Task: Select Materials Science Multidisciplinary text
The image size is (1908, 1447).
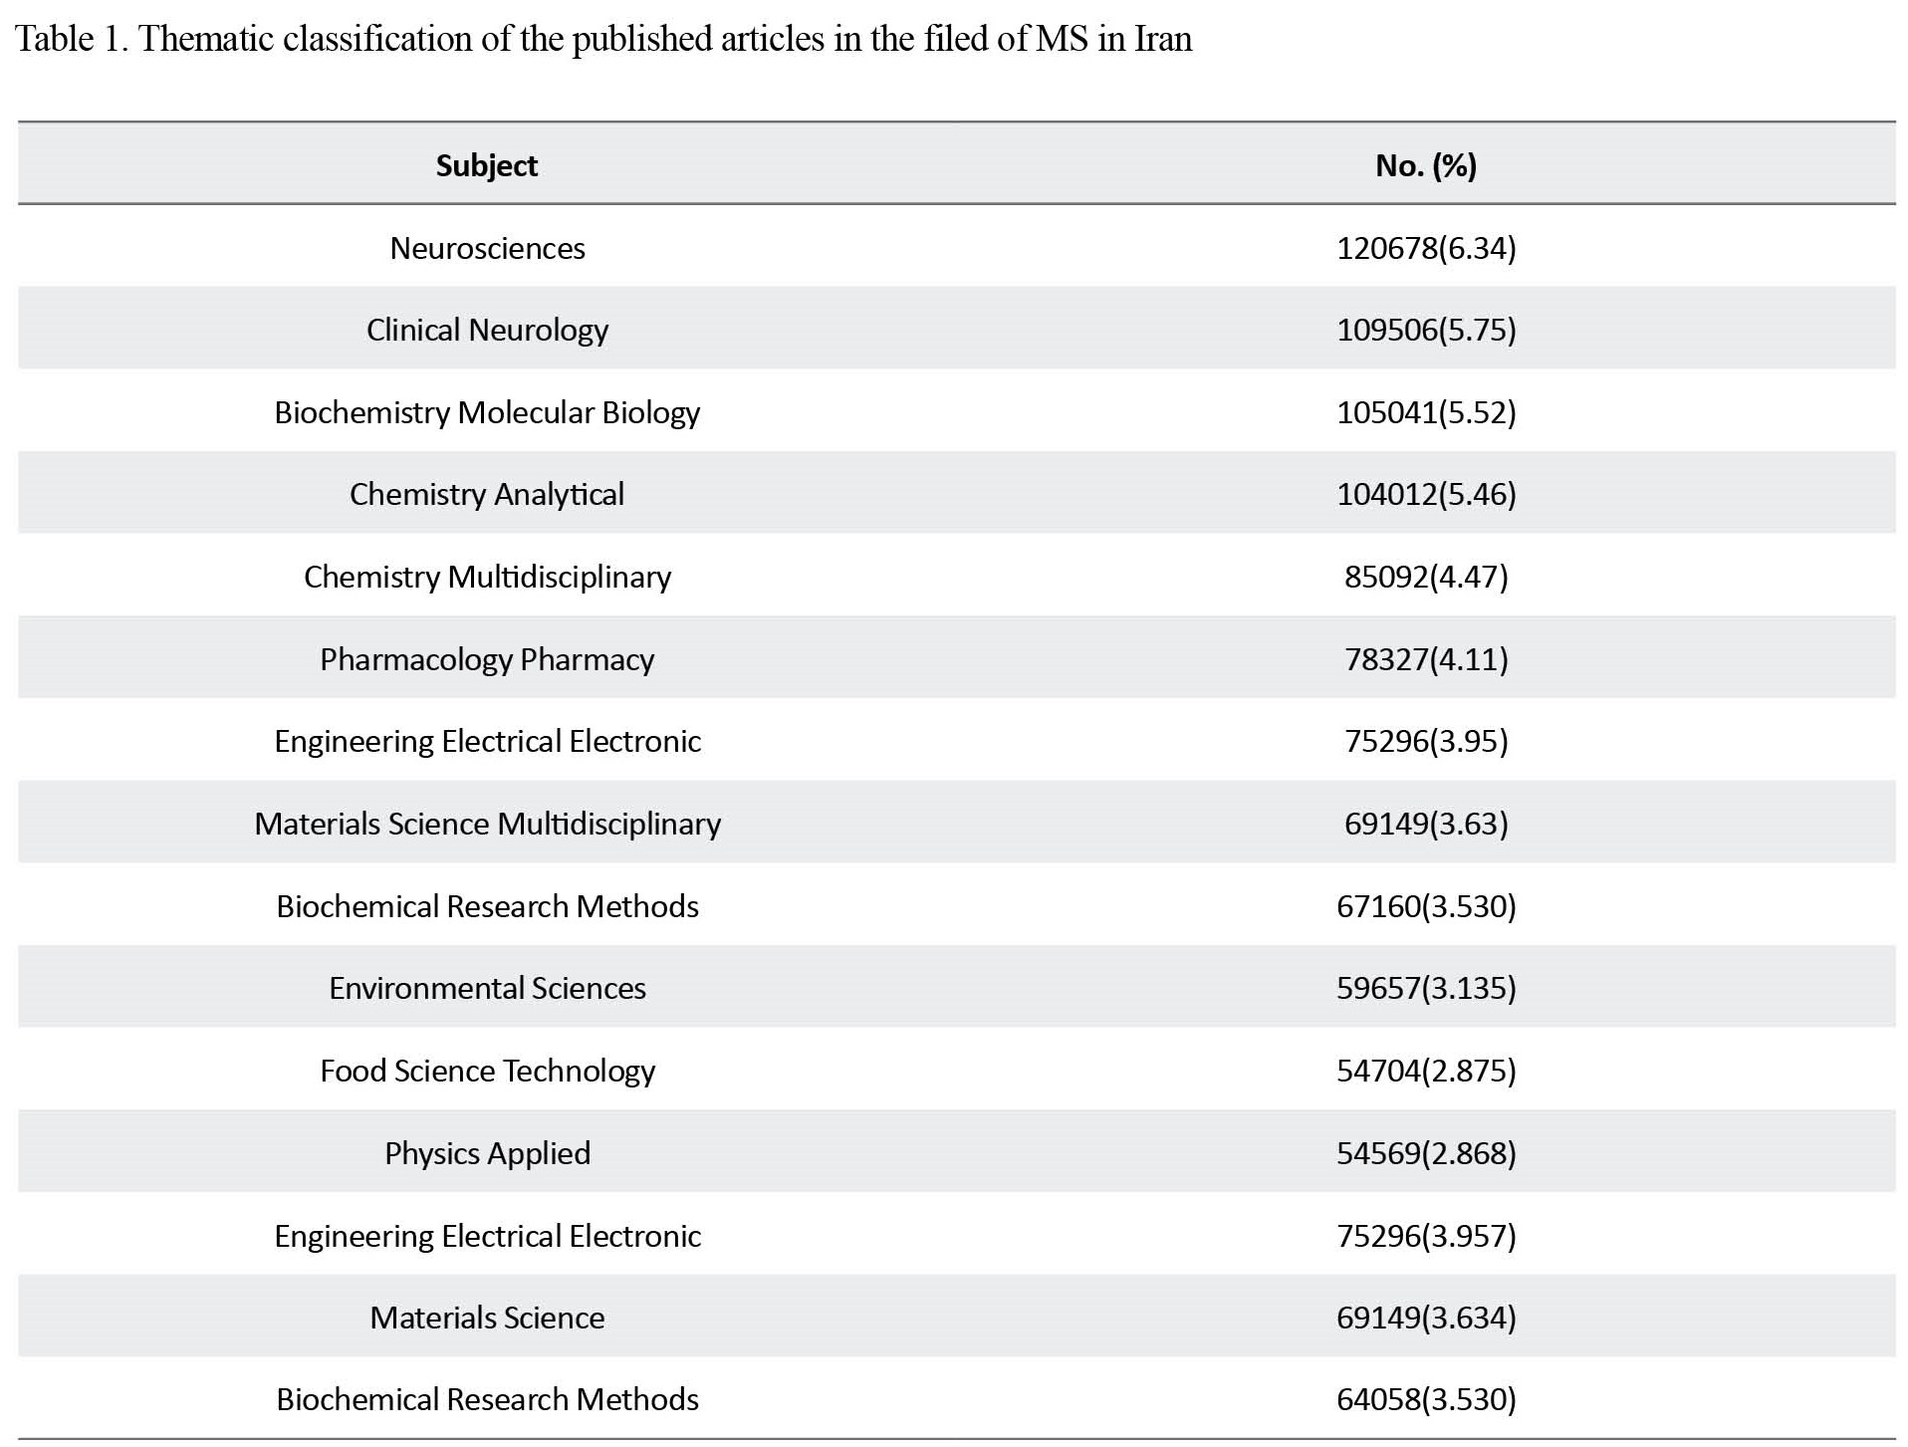Action: [x=487, y=824]
